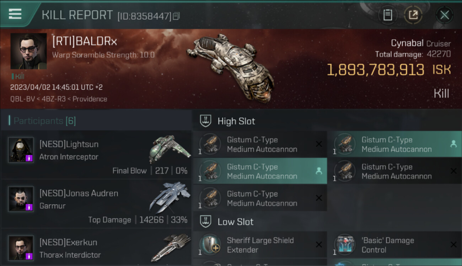
Task: Share the kill report externally
Action: 413,15
